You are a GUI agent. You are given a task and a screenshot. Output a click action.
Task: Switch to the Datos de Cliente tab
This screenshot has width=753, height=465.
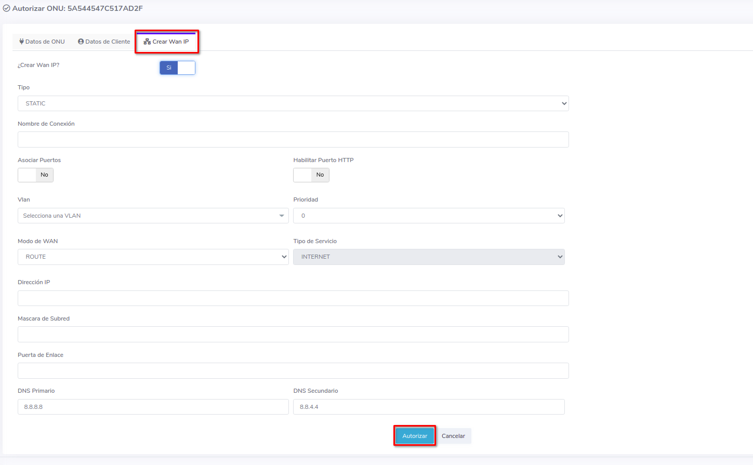click(x=104, y=42)
